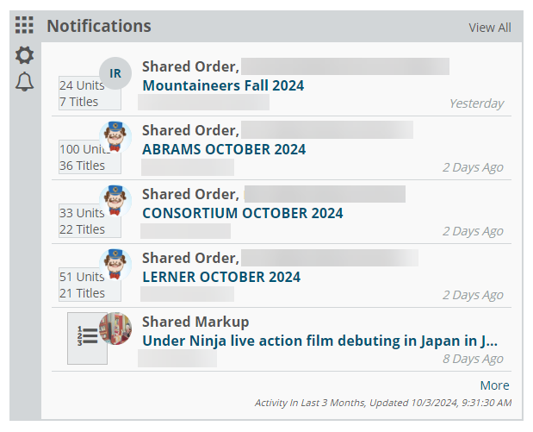Click avatar beside LERNER OCTOBER 2024
Viewport: 533px width, 432px height.
coord(115,265)
